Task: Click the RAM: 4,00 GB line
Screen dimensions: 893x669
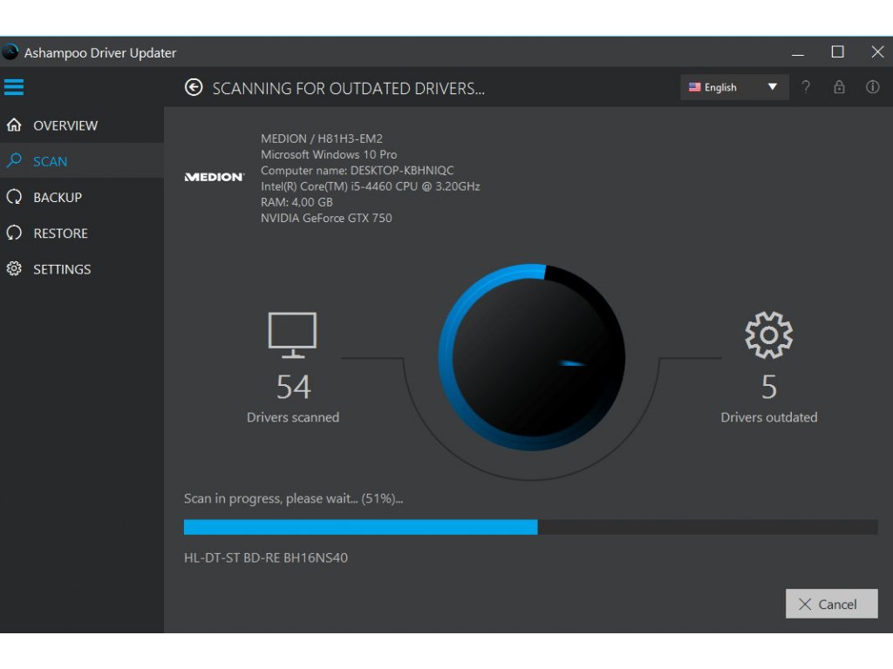Action: pyautogui.click(x=297, y=202)
